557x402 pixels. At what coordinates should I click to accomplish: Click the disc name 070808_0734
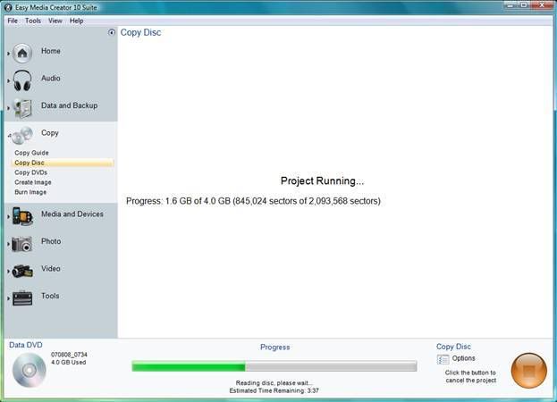point(69,355)
